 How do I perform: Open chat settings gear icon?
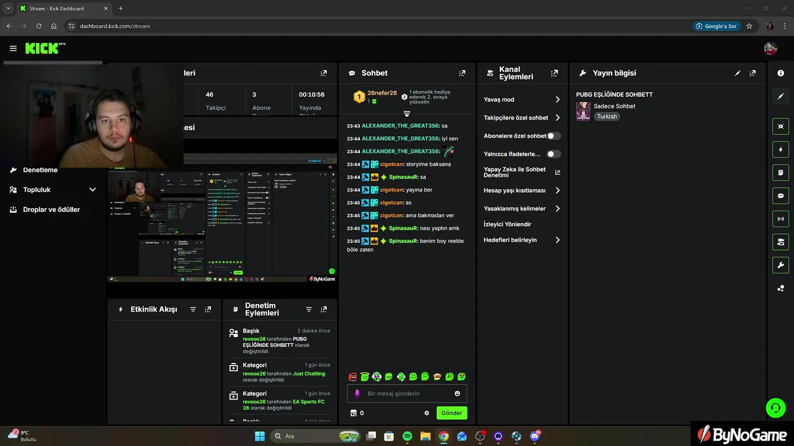point(427,413)
